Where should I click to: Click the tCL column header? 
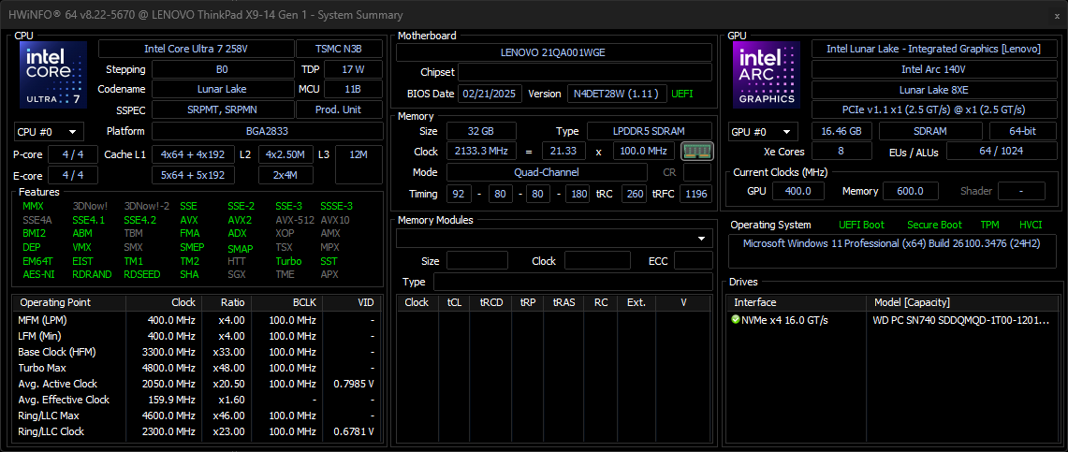[454, 302]
